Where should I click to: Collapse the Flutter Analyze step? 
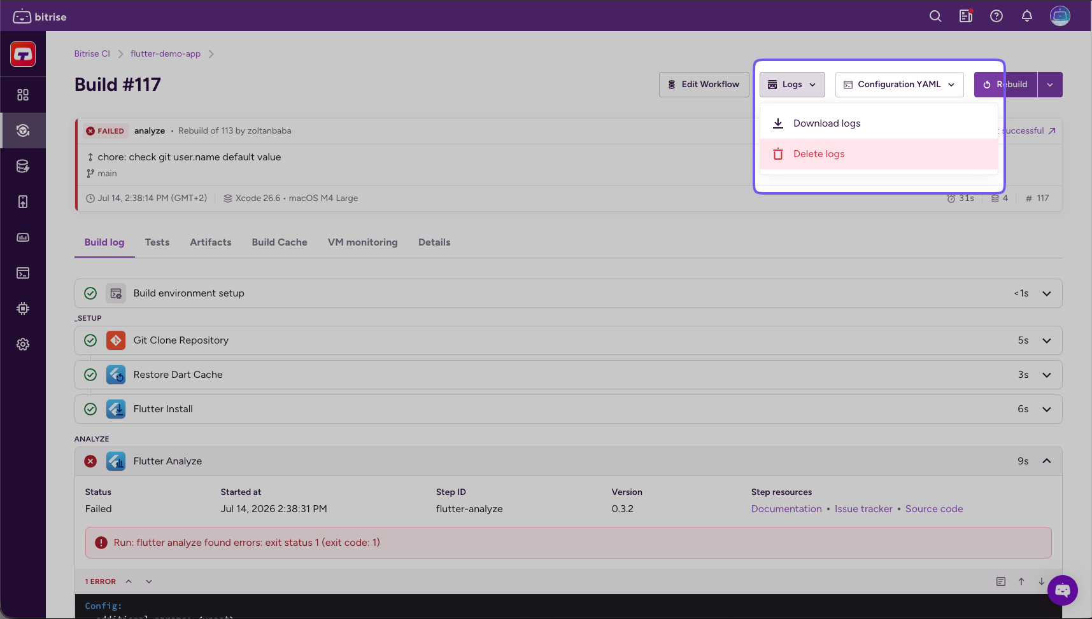pyautogui.click(x=1047, y=461)
